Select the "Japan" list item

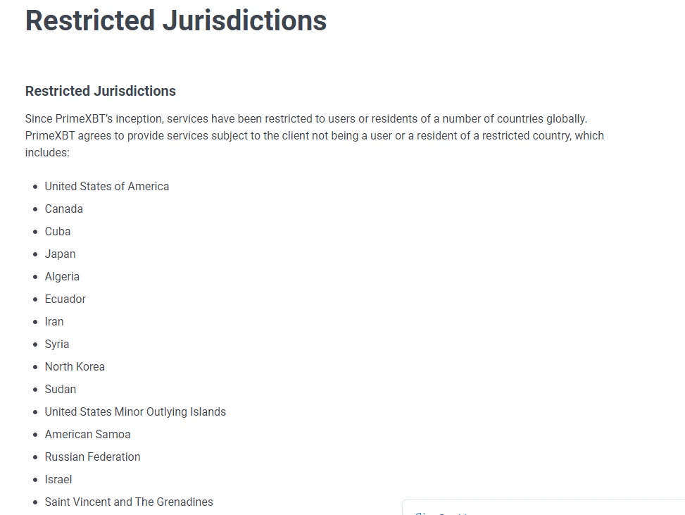[x=61, y=254]
